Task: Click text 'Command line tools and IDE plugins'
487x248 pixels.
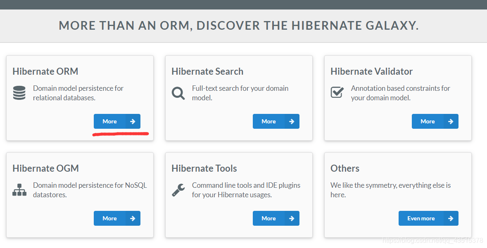Action: [x=246, y=185]
